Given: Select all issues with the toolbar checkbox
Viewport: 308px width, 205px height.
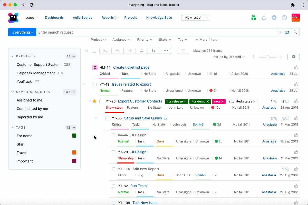Looking at the screenshot, I should pos(94,51).
